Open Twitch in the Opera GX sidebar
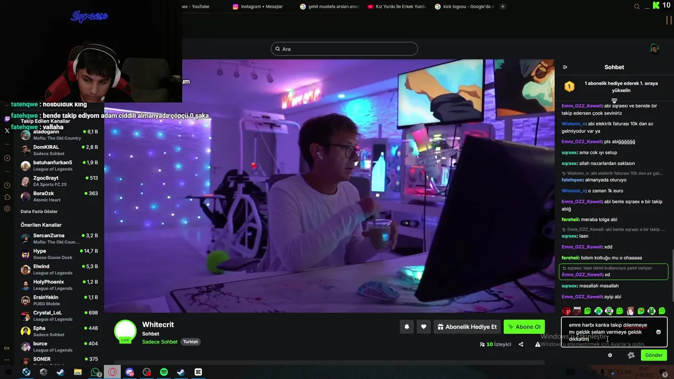 click(x=7, y=119)
